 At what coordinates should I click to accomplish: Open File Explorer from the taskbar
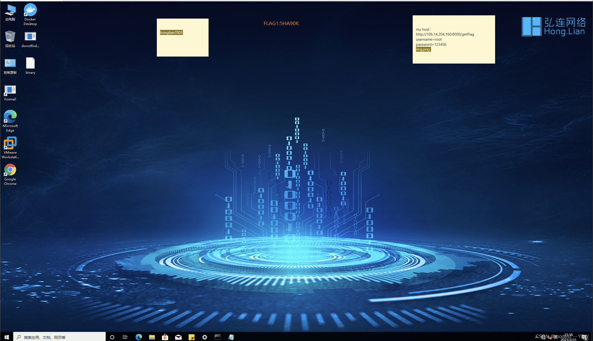152,337
